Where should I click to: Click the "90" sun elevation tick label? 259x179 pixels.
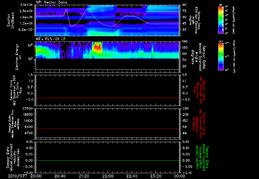point(184,5)
